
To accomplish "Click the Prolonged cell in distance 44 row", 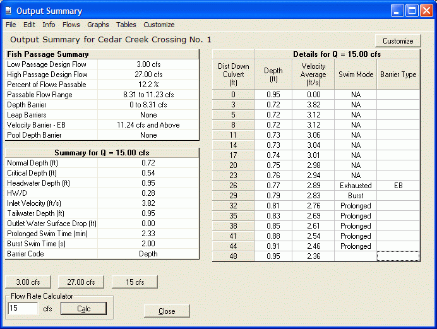I will [356, 246].
